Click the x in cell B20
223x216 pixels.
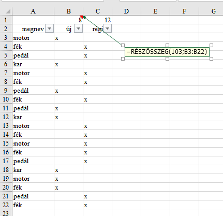[x=56, y=188]
